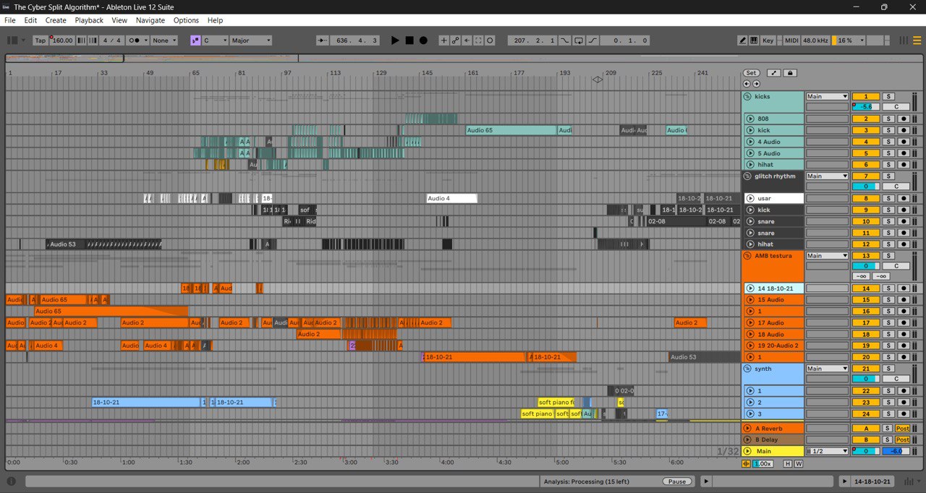Activate Draw Mode pencil icon

click(742, 40)
